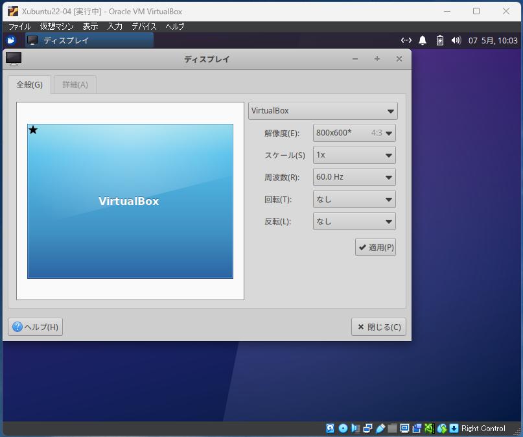This screenshot has width=523, height=437.
Task: Click the primary display star marker
Action: tap(33, 130)
